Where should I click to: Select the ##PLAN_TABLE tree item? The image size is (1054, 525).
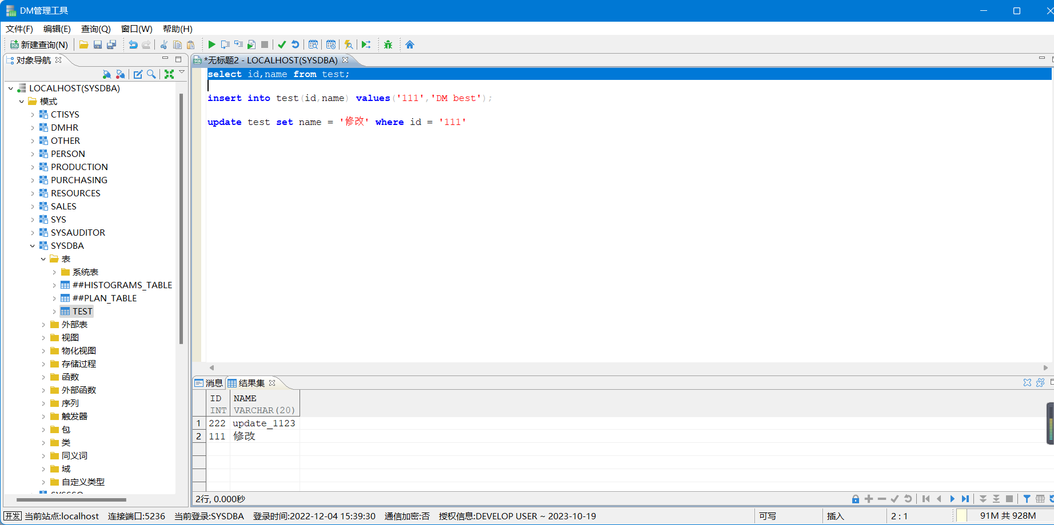coord(105,298)
